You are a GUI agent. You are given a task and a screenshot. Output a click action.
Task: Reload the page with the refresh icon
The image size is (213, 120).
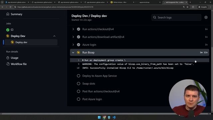10,7
